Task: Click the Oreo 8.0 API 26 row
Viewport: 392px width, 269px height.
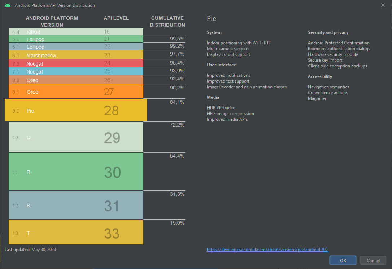Action: tap(76, 80)
